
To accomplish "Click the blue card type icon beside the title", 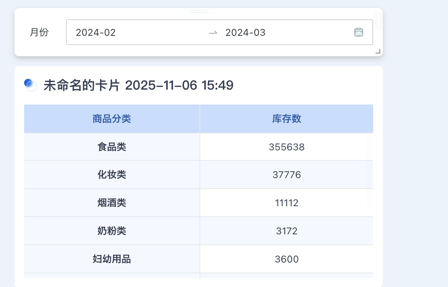I will point(31,85).
